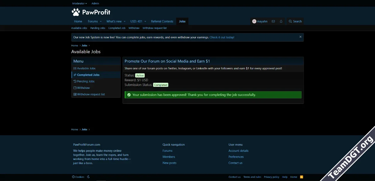375x181 pixels.
Task: Open Pending Jobs in sidebar menu
Action: point(86,81)
